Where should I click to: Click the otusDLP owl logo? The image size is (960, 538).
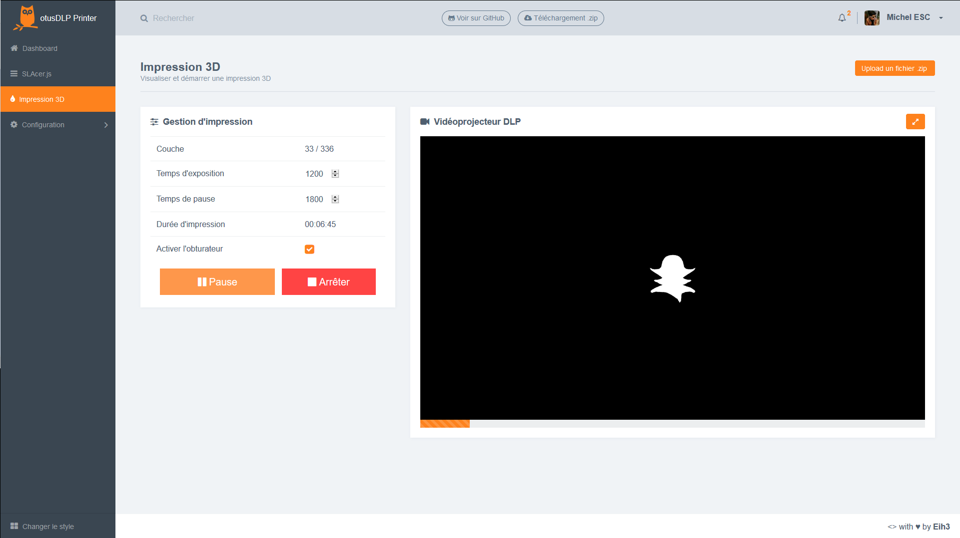pos(26,18)
